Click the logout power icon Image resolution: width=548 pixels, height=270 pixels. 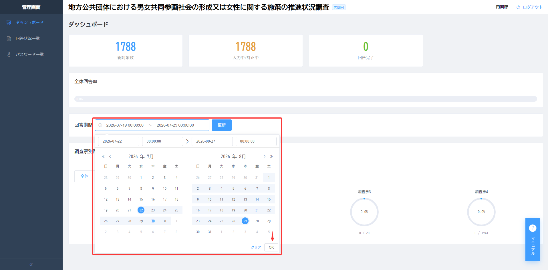pyautogui.click(x=518, y=7)
